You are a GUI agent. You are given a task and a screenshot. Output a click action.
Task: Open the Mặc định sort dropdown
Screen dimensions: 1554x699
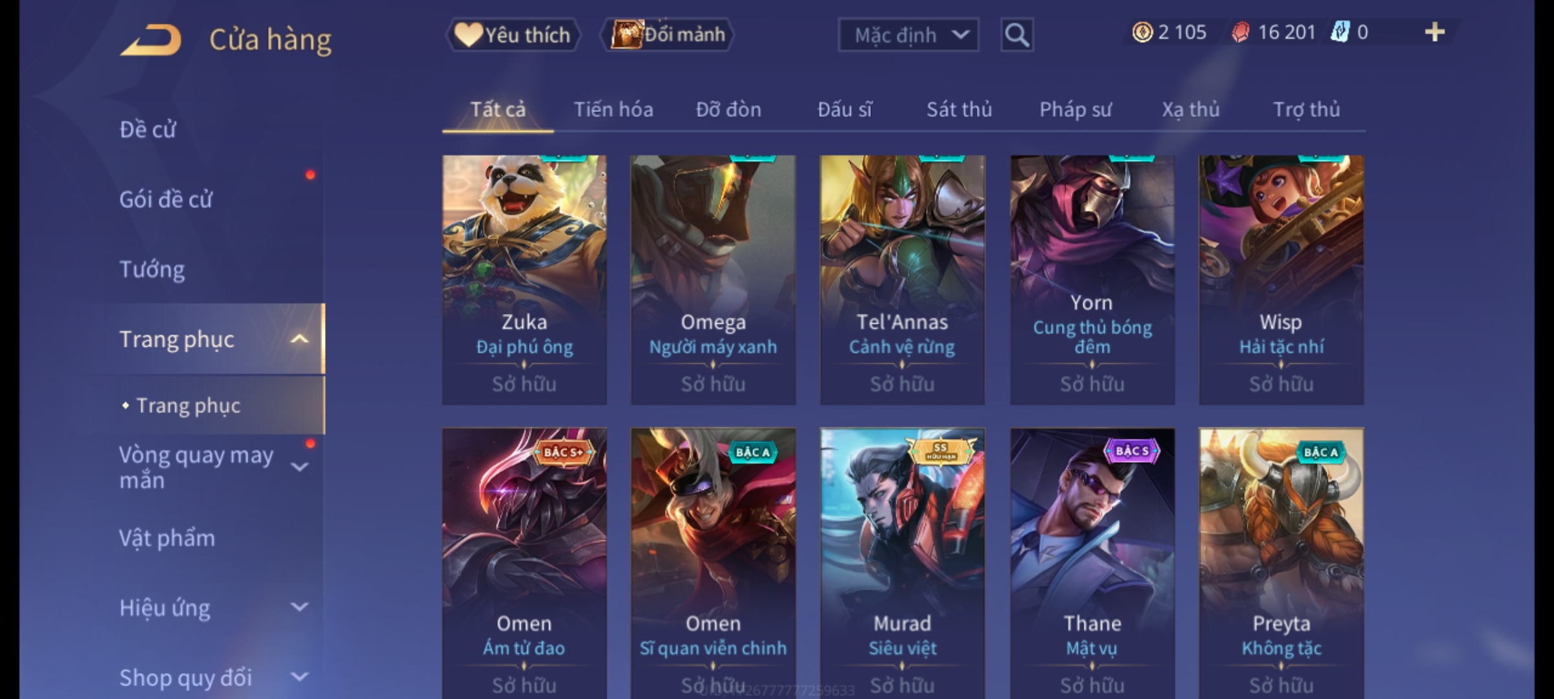click(x=908, y=35)
